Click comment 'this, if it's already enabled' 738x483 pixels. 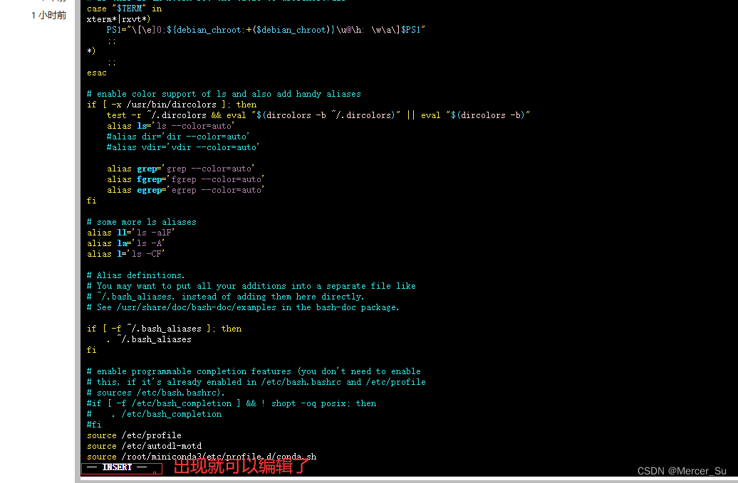point(256,383)
